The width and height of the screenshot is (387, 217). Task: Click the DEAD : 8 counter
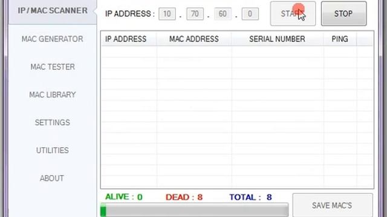coord(184,197)
